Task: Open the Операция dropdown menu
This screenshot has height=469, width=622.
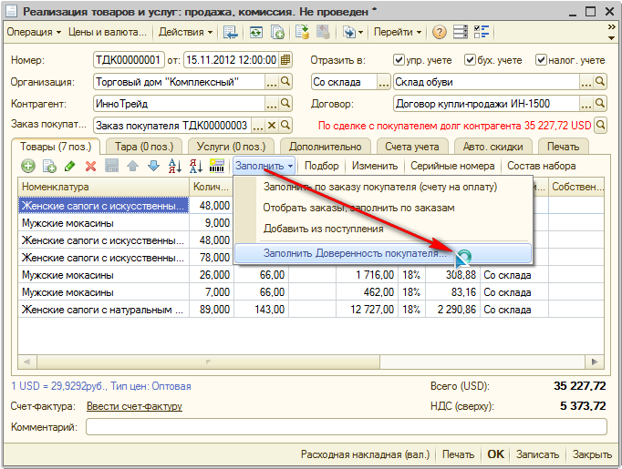Action: click(x=34, y=32)
